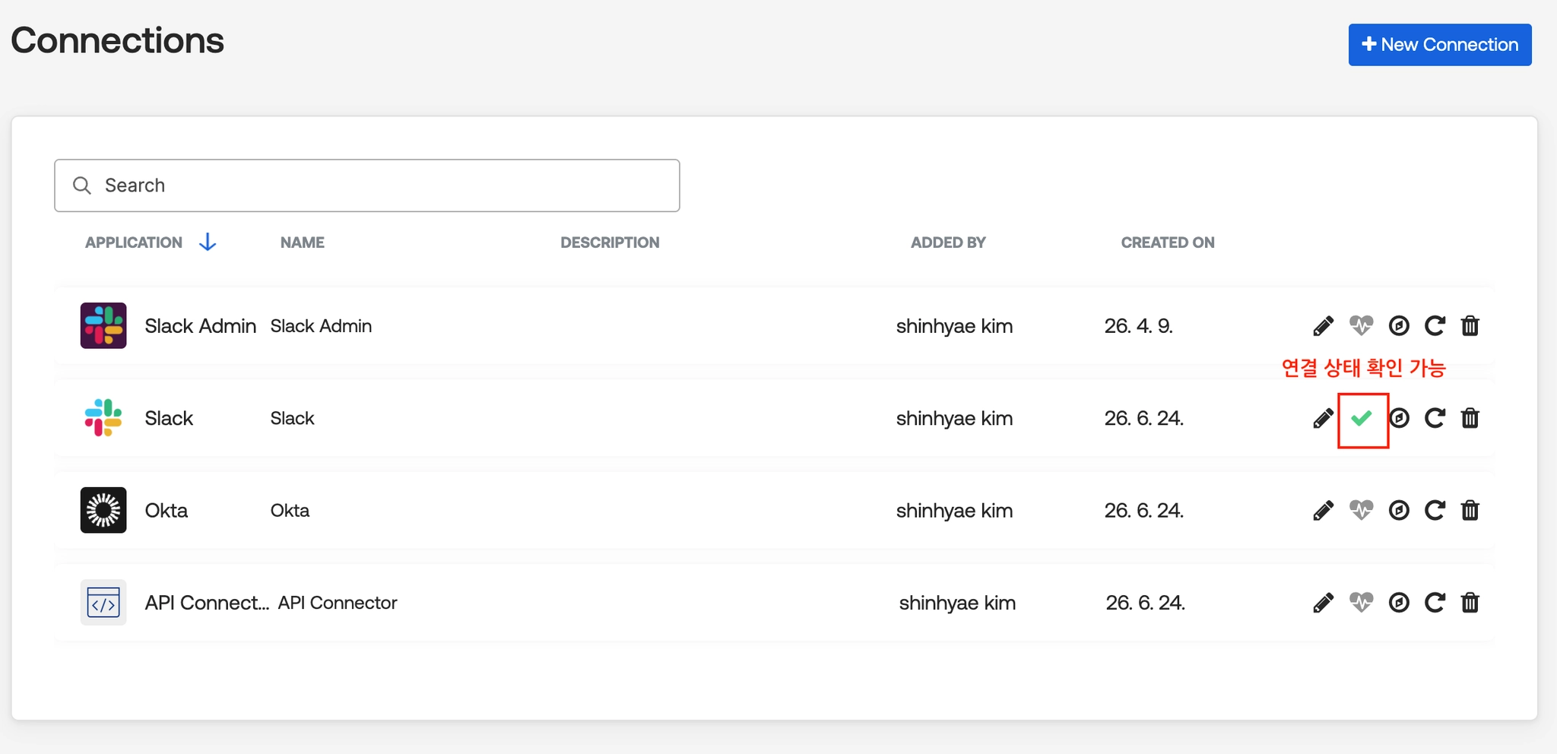This screenshot has width=1557, height=754.
Task: Click the Okta app logo
Action: coord(103,510)
